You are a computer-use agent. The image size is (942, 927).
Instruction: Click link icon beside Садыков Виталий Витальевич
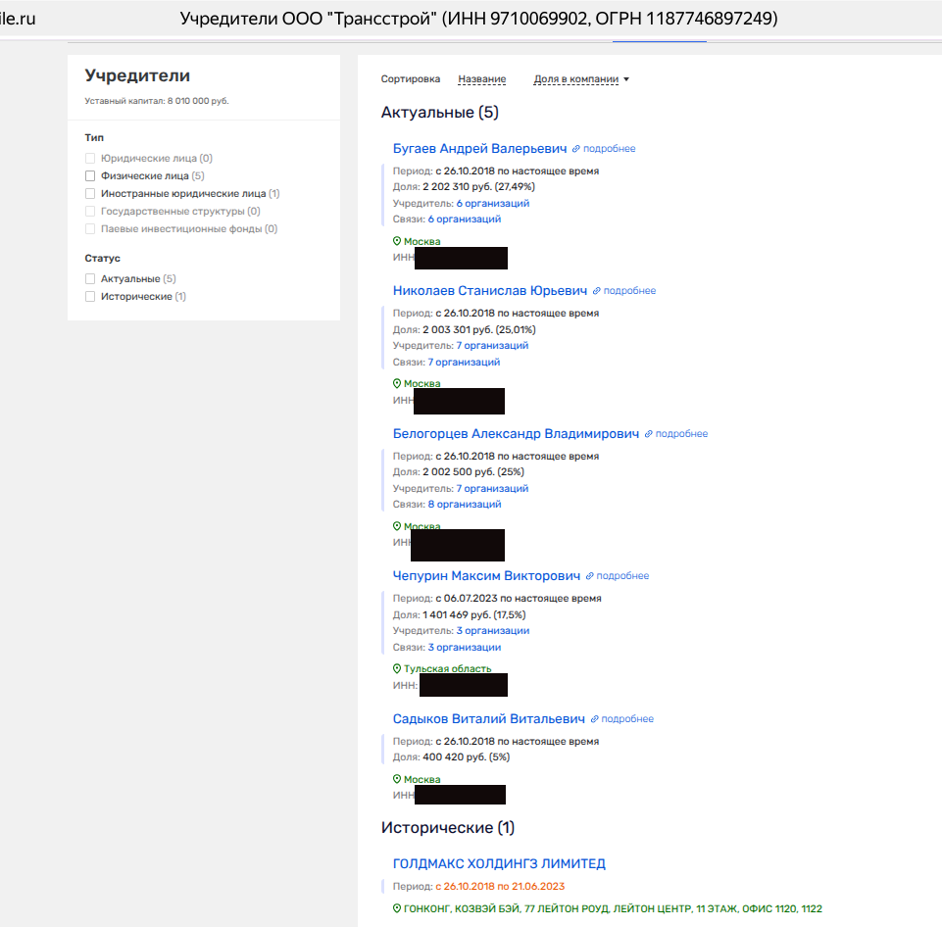[595, 719]
